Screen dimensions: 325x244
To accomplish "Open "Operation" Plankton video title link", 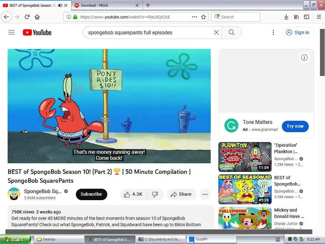I will pyautogui.click(x=286, y=148).
